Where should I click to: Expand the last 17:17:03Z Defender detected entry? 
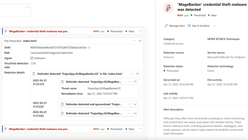pos(135,113)
